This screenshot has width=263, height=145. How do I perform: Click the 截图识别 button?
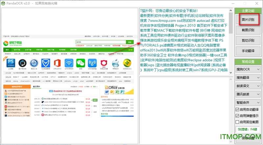pos(248,30)
